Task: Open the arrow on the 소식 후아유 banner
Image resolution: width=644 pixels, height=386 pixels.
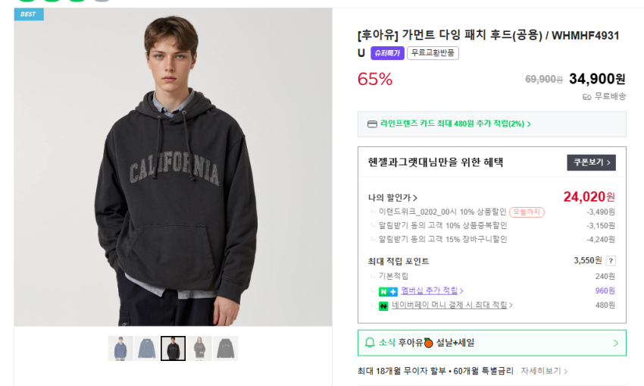Action: pyautogui.click(x=615, y=343)
